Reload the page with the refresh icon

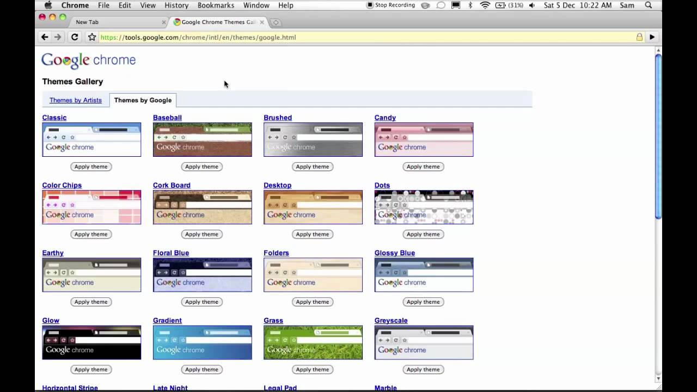[75, 37]
